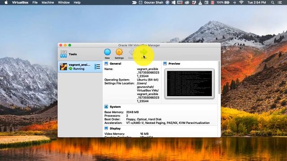Click the green Running status arrow icon
This screenshot has width=287, height=161.
pos(71,68)
